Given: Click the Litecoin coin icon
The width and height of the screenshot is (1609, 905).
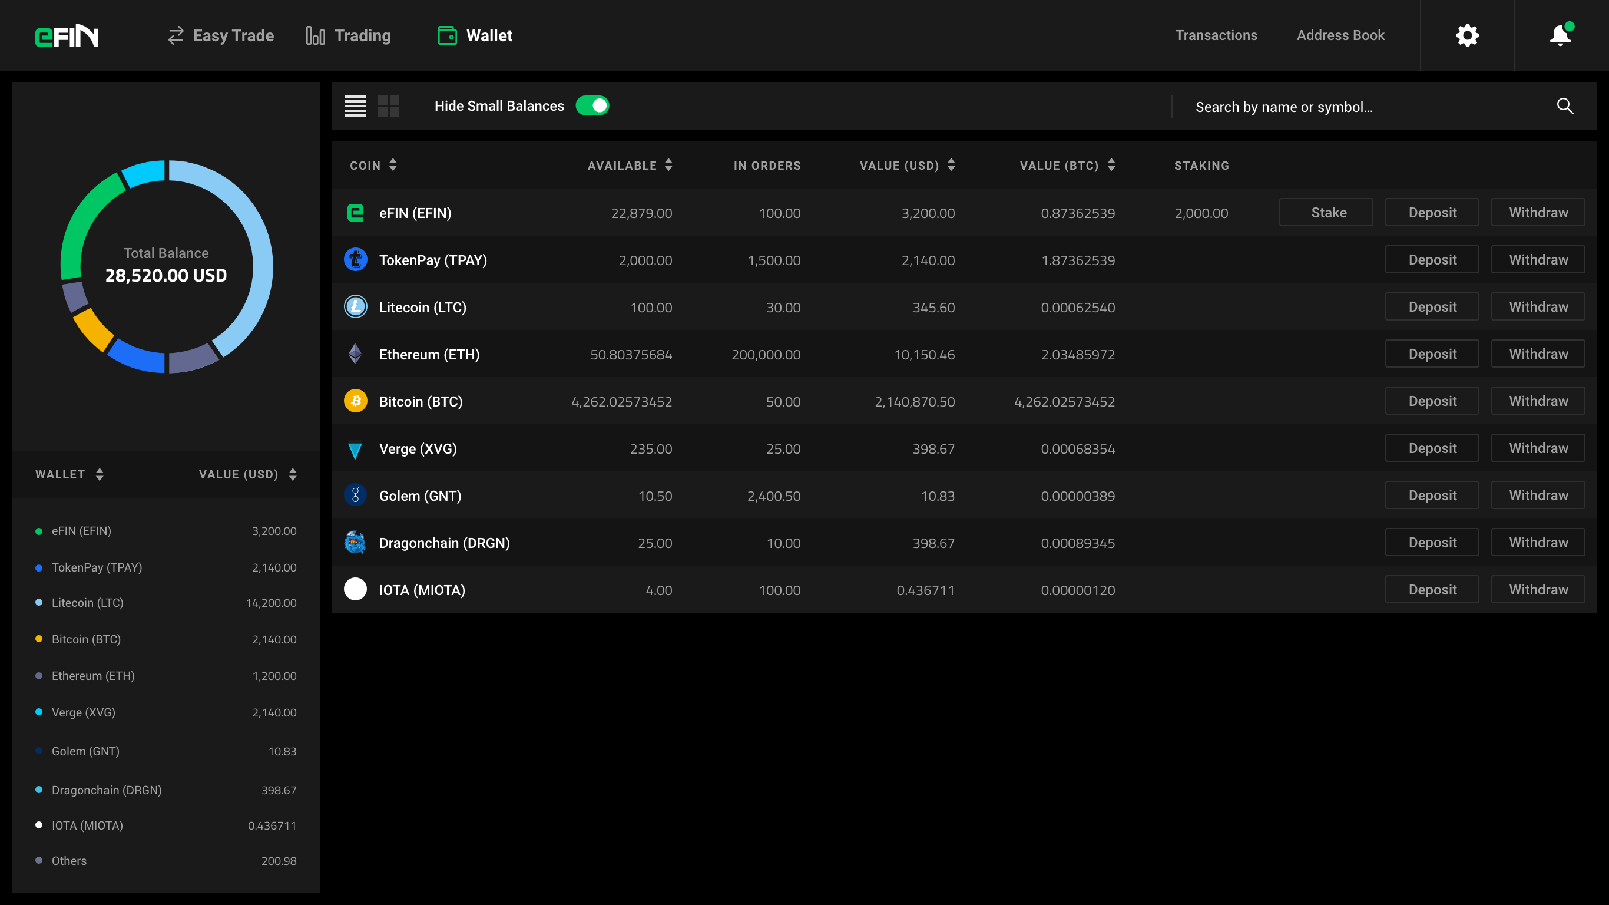Looking at the screenshot, I should pos(355,307).
